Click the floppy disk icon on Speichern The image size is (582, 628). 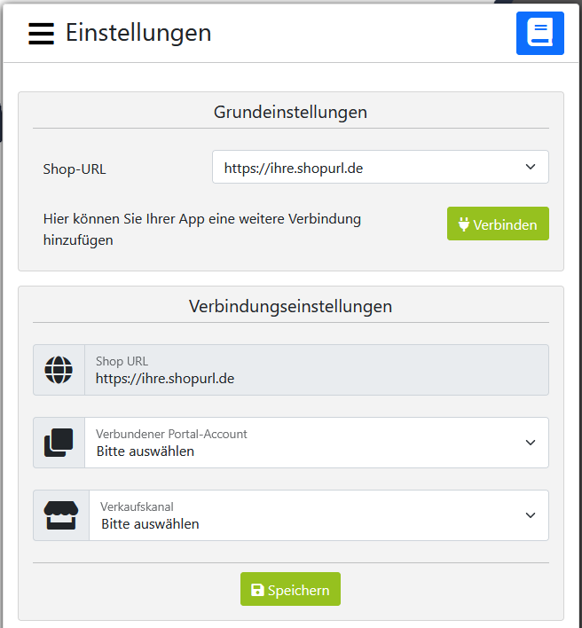[257, 590]
